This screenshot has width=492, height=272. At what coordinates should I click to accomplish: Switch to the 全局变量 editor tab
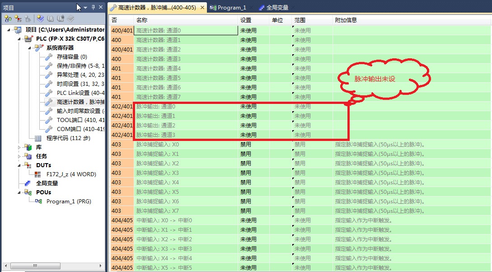[x=276, y=8]
